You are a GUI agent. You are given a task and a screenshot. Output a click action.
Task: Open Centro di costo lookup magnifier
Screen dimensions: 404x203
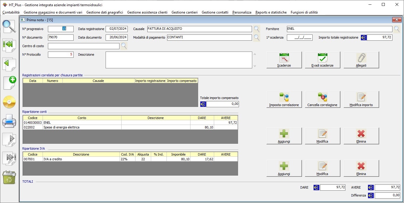click(124, 46)
